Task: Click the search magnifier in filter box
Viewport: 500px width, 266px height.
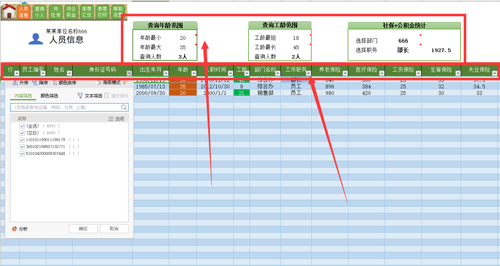Action: pos(124,107)
